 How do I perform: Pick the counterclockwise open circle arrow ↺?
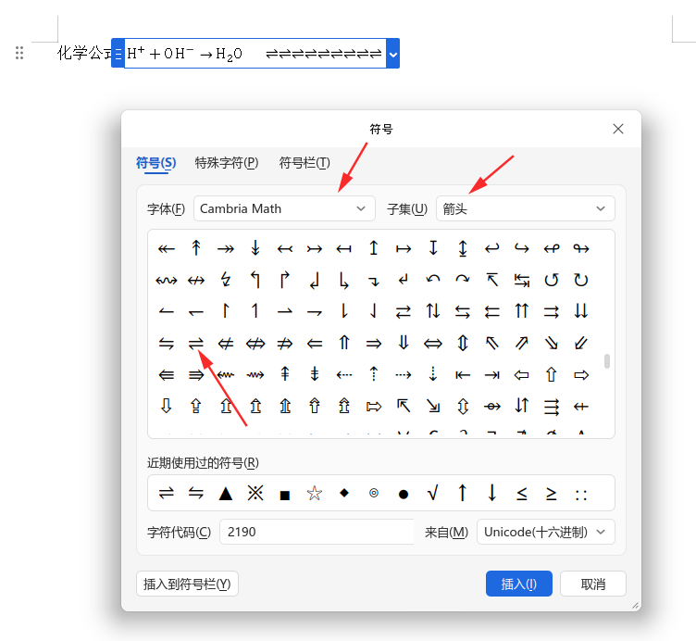(552, 280)
